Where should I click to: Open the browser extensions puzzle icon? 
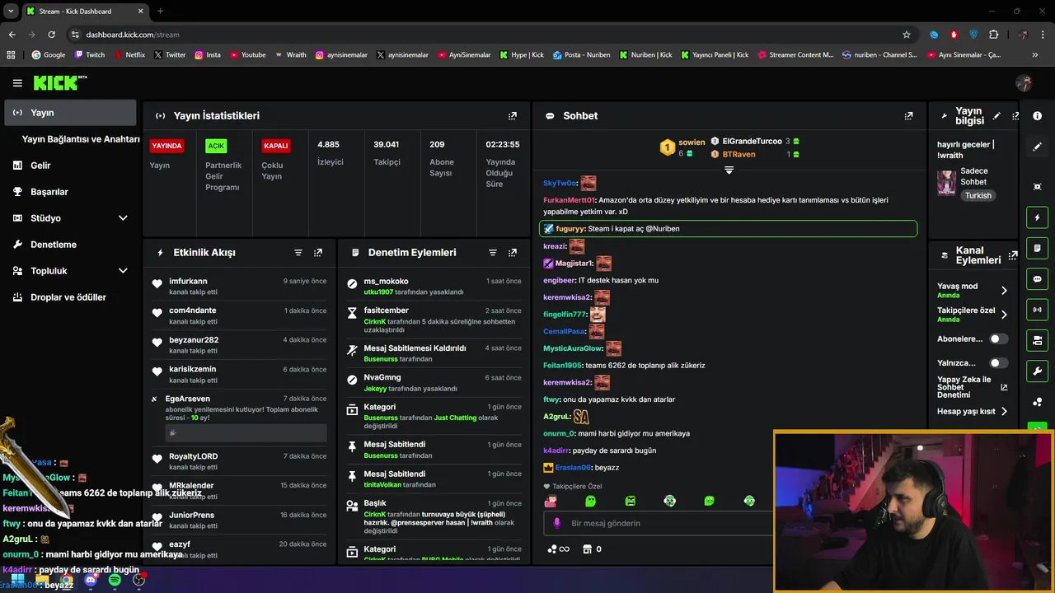[x=993, y=35]
